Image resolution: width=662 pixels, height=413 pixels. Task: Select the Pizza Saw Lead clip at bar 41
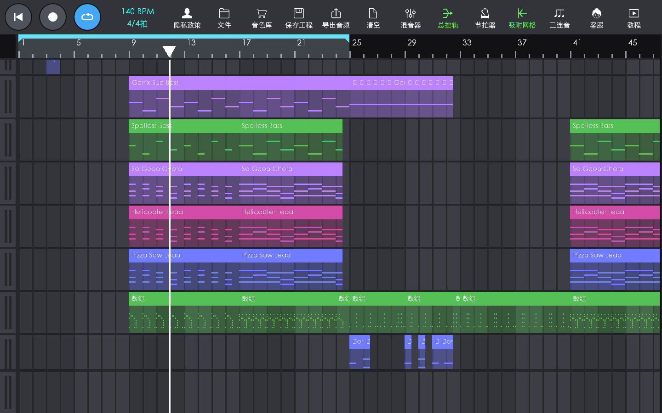pos(615,269)
